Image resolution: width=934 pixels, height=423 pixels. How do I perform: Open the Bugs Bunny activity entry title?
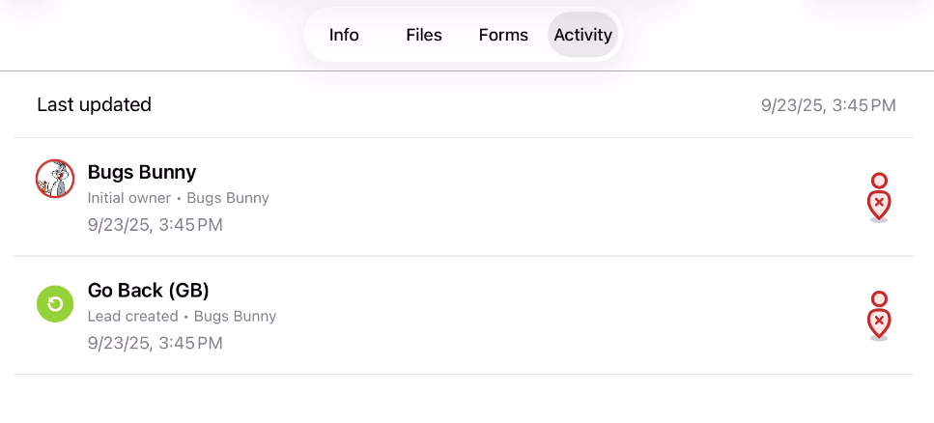coord(142,172)
